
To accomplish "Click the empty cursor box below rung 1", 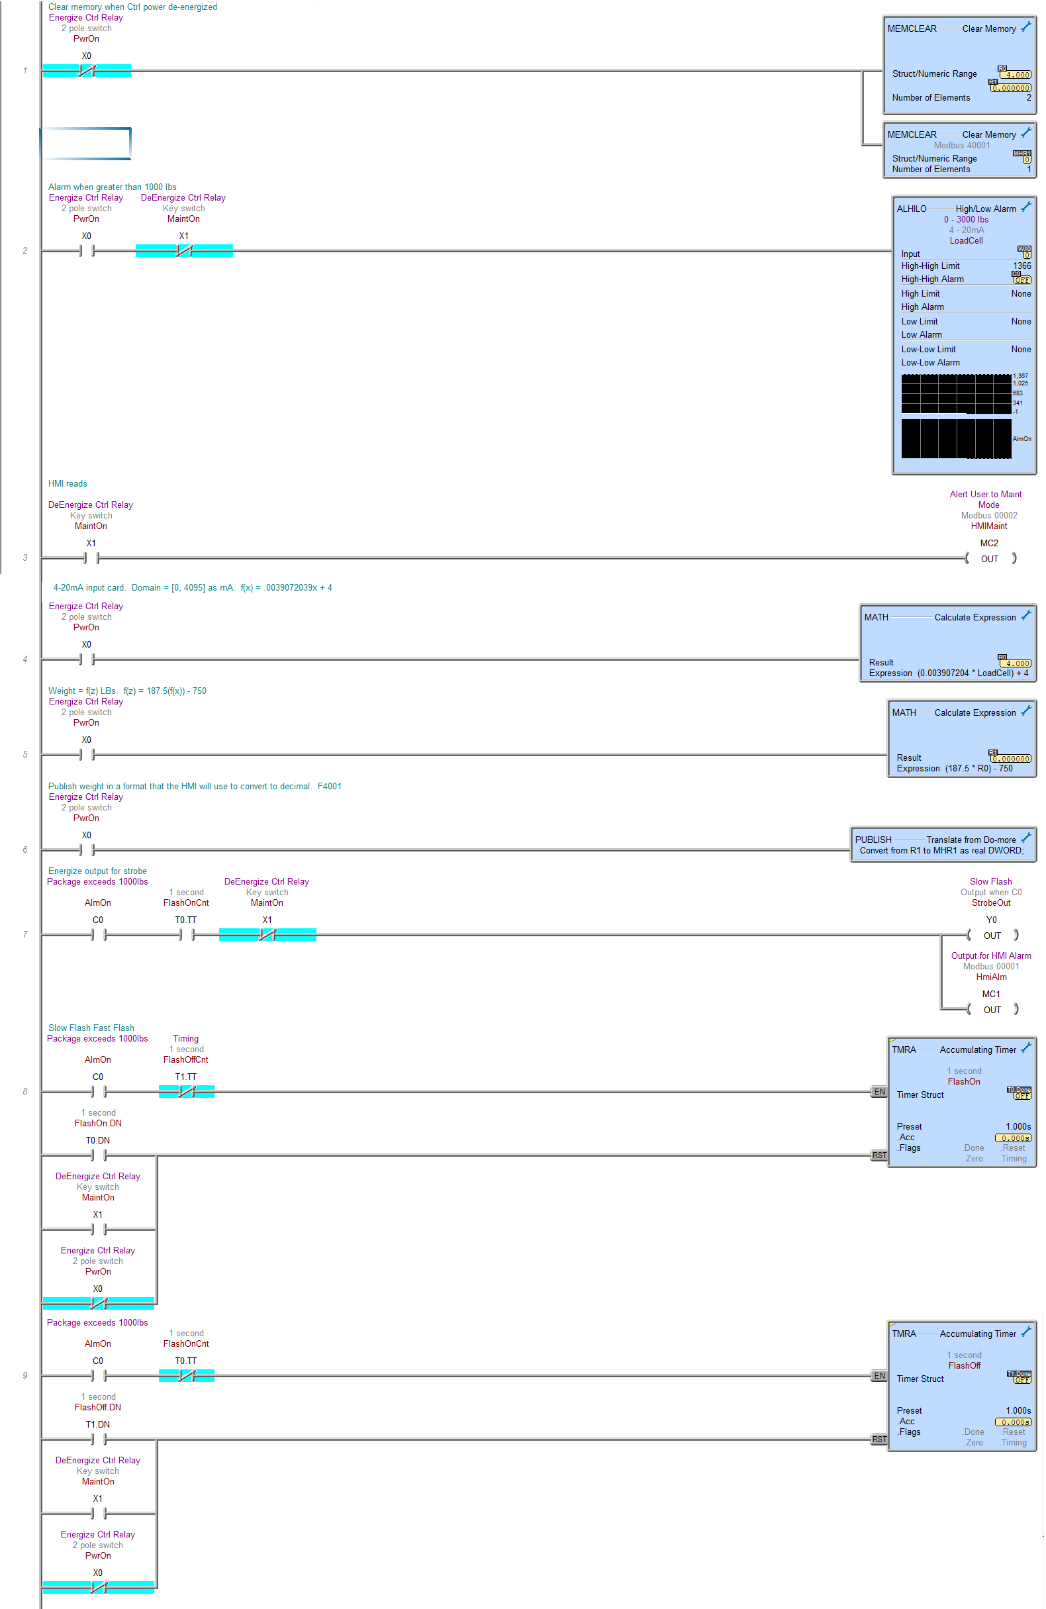I will (x=86, y=143).
